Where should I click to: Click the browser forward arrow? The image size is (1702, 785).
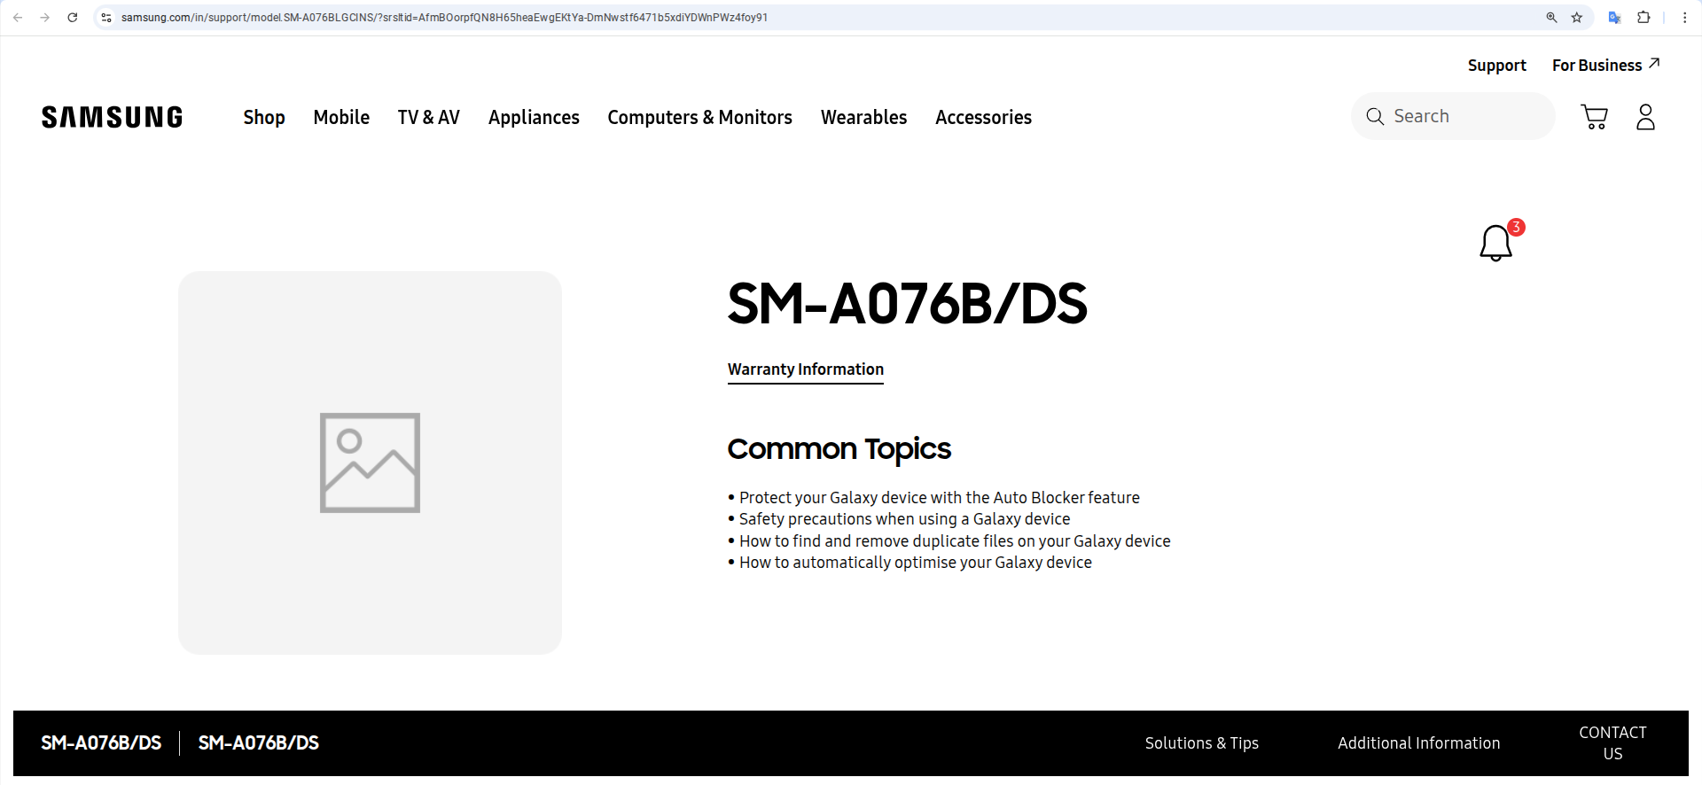click(x=44, y=18)
